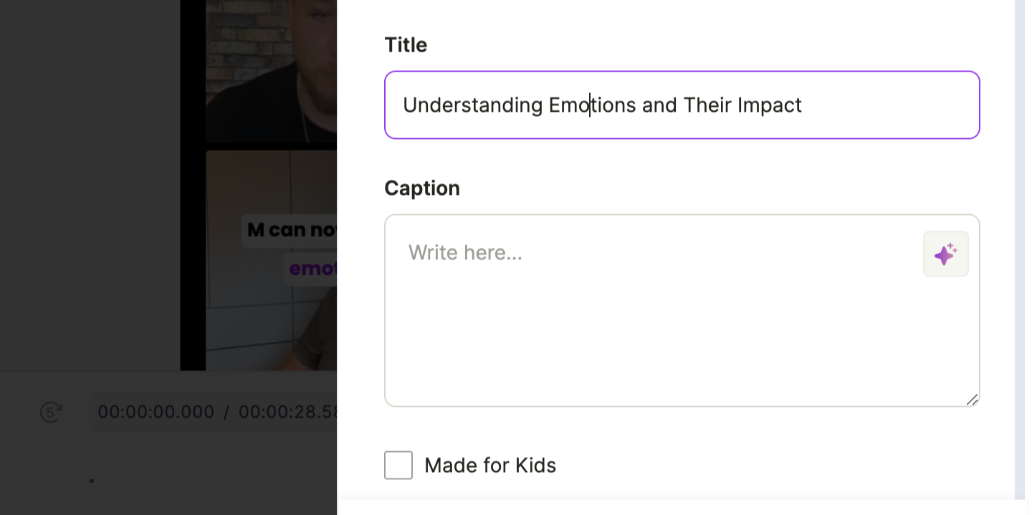
Task: Click the AI sparkle generate caption icon
Action: pos(945,254)
